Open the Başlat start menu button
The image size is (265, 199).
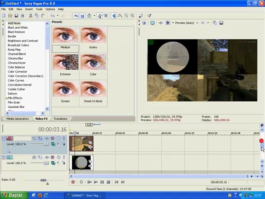point(14,195)
